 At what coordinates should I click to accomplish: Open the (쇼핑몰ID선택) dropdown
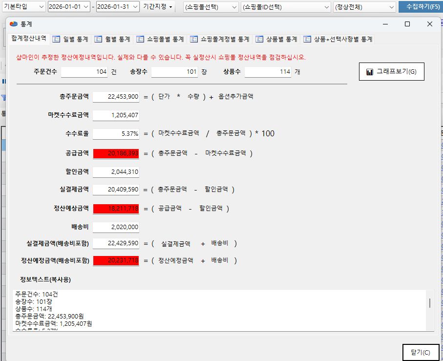(x=326, y=7)
